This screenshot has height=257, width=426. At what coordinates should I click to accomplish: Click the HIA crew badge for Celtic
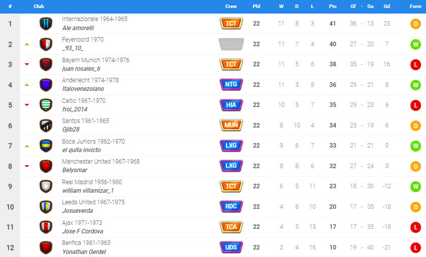tap(231, 105)
